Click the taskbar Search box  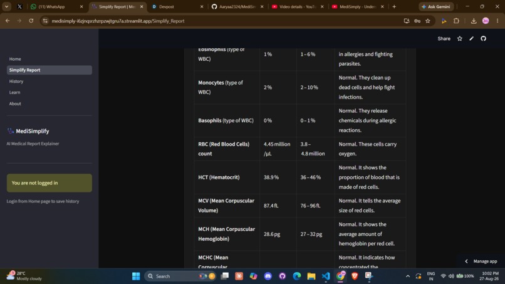pyautogui.click(x=180, y=276)
